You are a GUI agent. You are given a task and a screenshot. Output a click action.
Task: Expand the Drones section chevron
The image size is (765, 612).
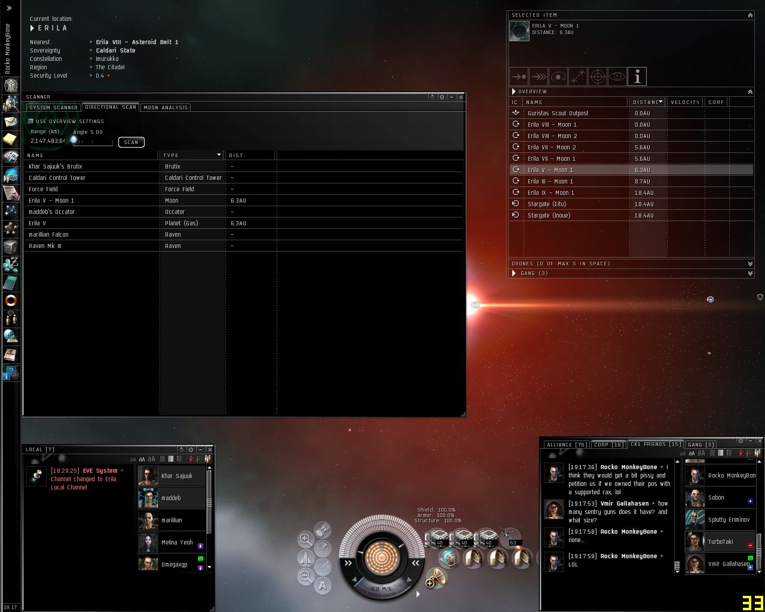pyautogui.click(x=750, y=264)
